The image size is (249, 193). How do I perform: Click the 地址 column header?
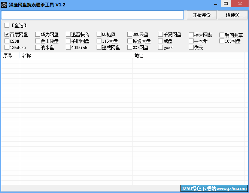[x=188, y=55]
